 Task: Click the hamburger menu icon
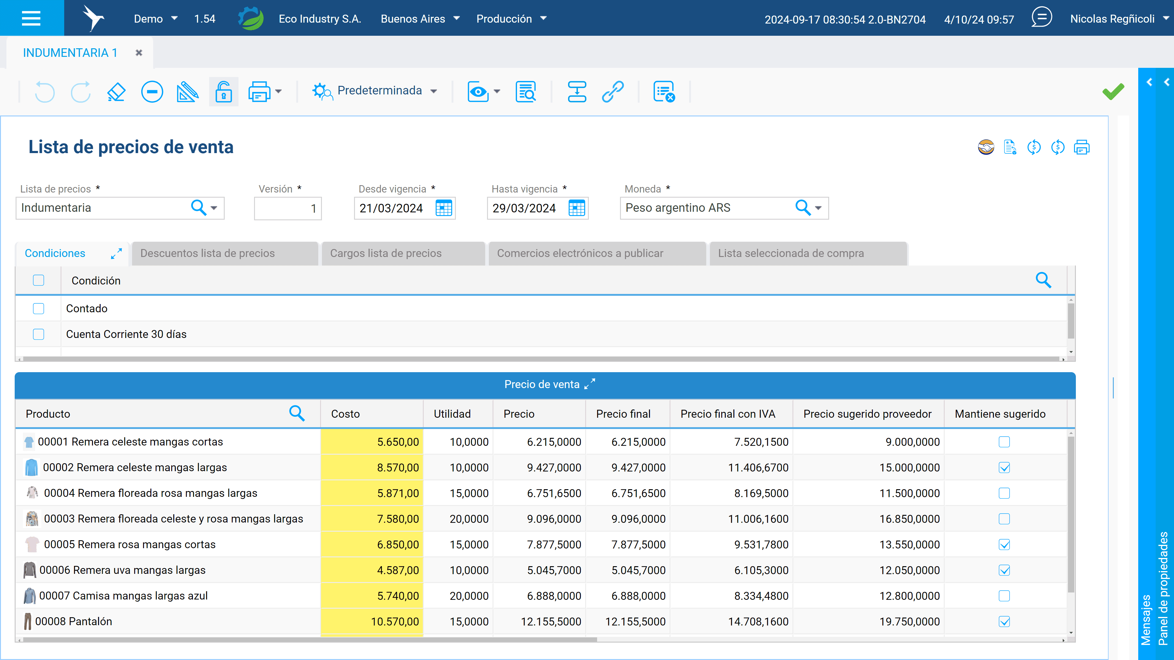[31, 18]
